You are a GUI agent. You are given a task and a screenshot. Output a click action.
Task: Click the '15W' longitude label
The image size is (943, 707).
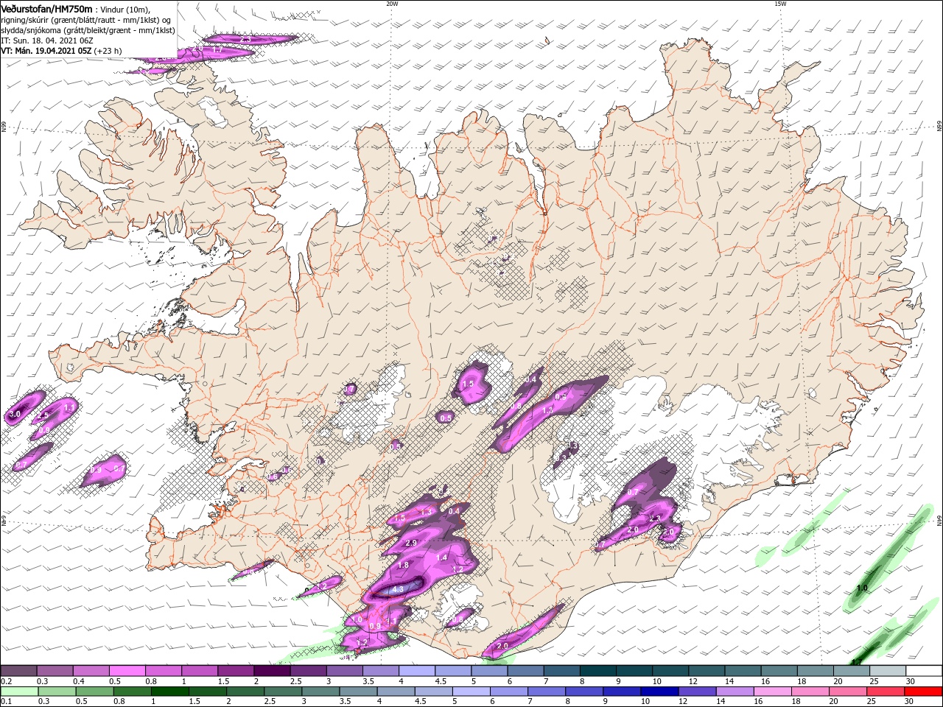(x=779, y=4)
